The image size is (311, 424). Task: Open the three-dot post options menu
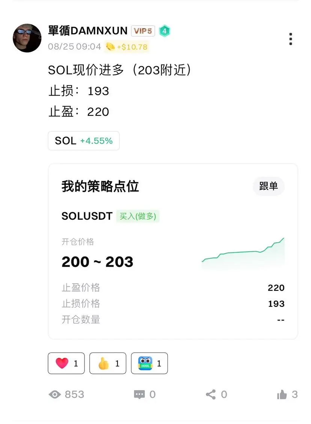tap(290, 39)
